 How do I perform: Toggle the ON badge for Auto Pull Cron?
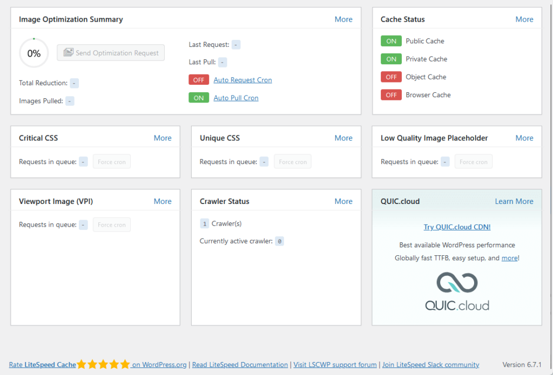pos(199,98)
